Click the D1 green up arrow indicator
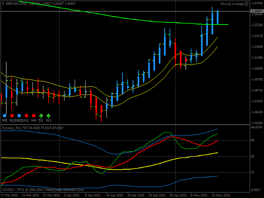Screen dimensions: 264x198 tap(41, 116)
